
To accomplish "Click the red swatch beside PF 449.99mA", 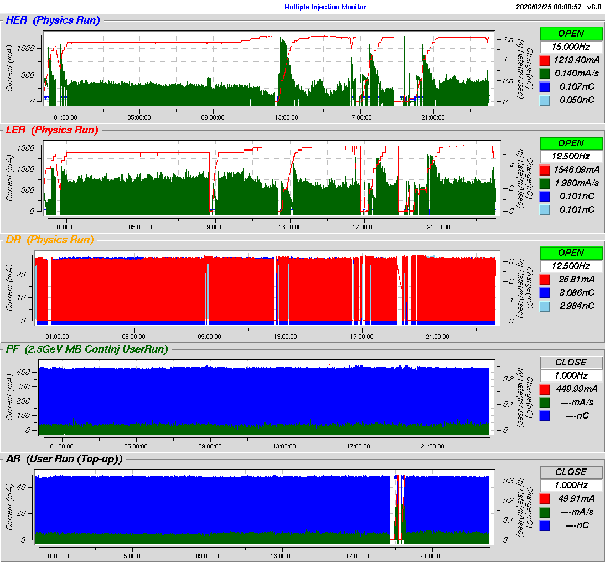I will [545, 389].
